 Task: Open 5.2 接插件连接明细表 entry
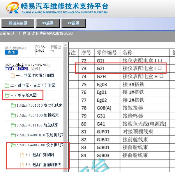[x=43, y=165]
